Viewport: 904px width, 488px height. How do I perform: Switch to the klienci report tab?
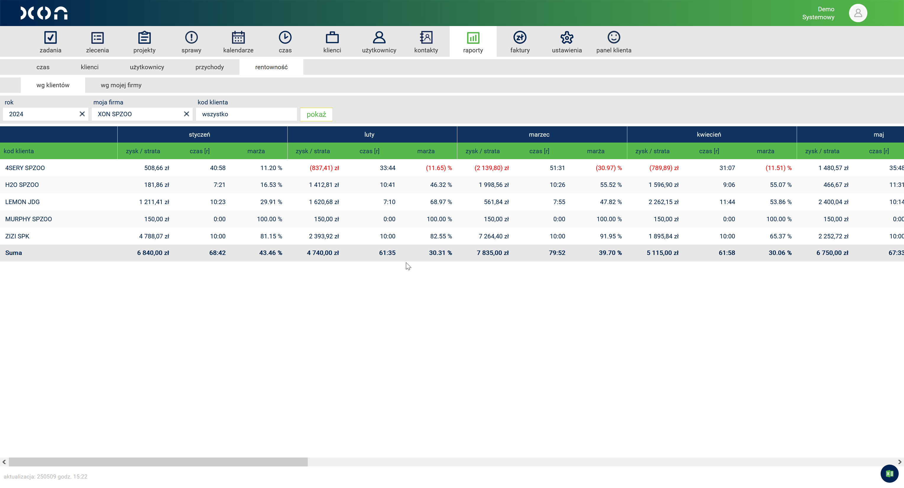point(90,67)
